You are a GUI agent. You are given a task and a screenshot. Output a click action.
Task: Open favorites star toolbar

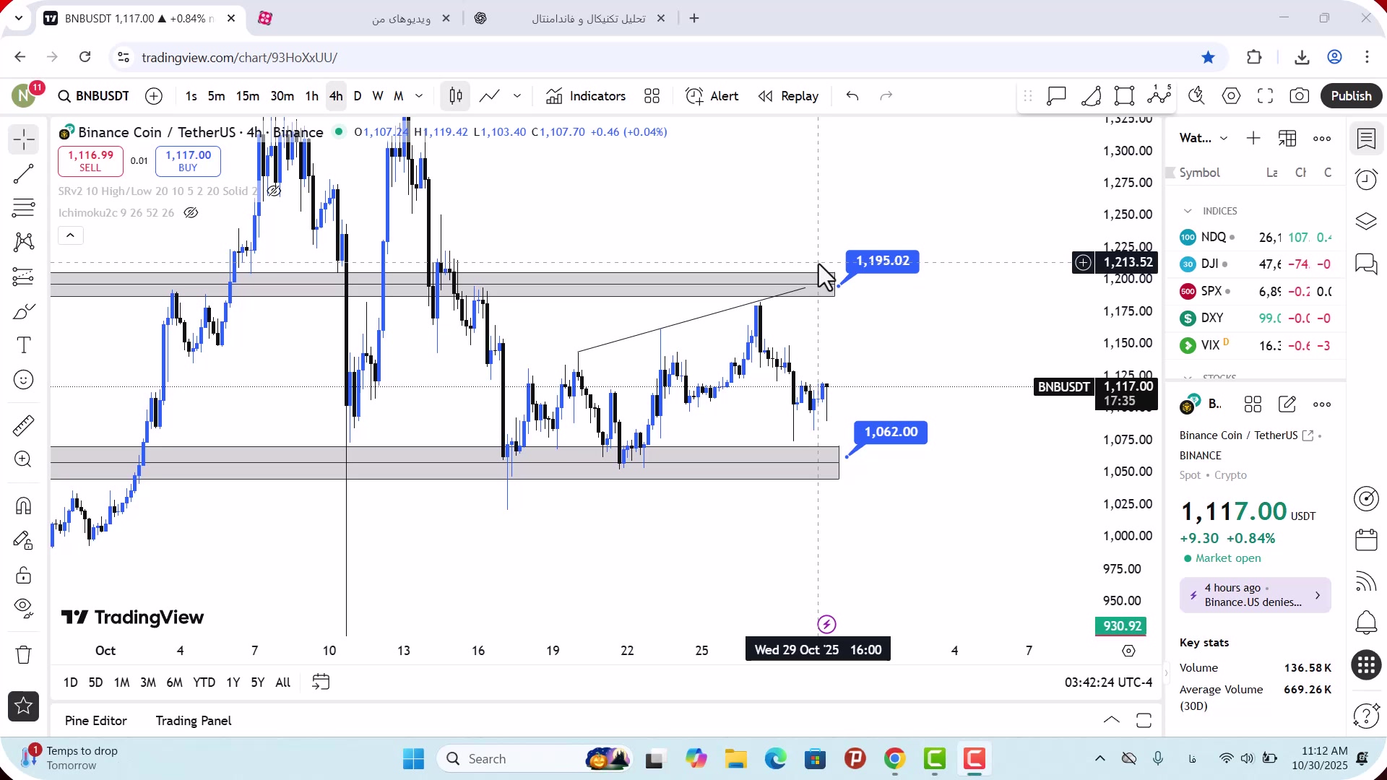24,706
